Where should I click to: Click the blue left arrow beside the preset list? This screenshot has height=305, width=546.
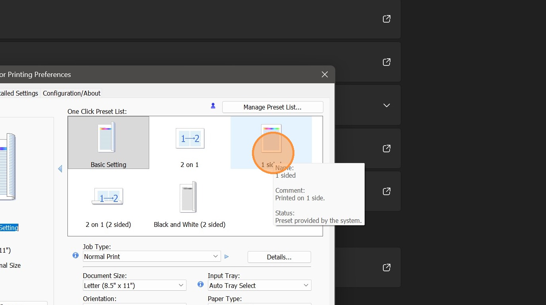[60, 169]
